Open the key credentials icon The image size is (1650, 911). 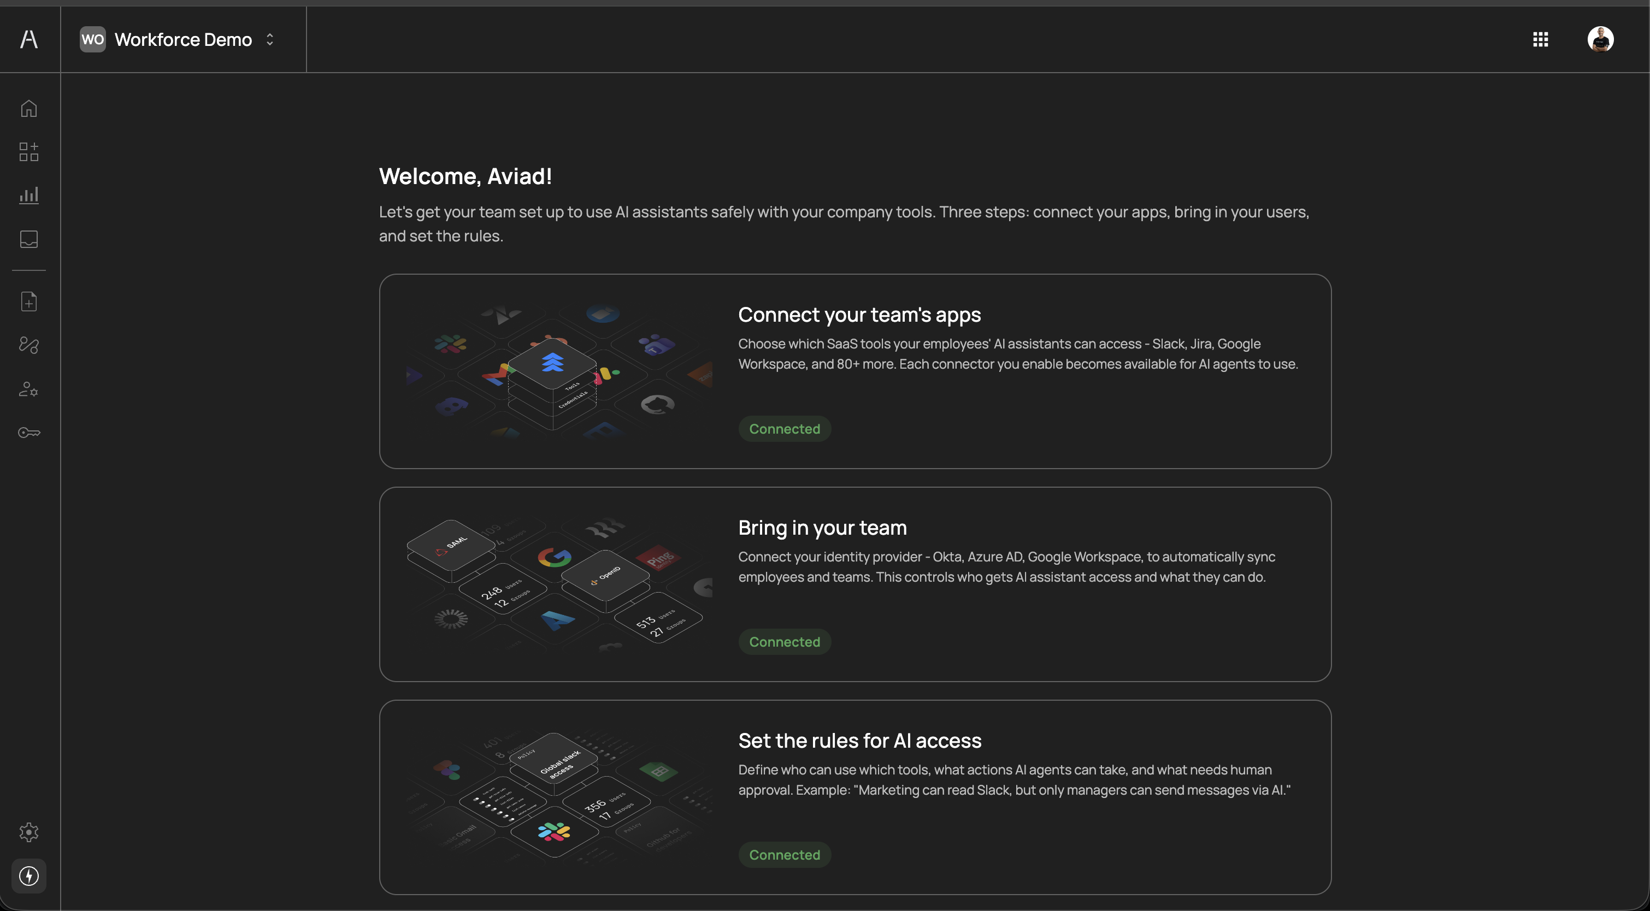pos(29,433)
